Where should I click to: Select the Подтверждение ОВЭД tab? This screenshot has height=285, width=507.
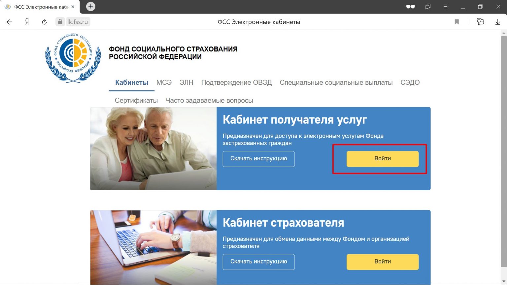[237, 82]
